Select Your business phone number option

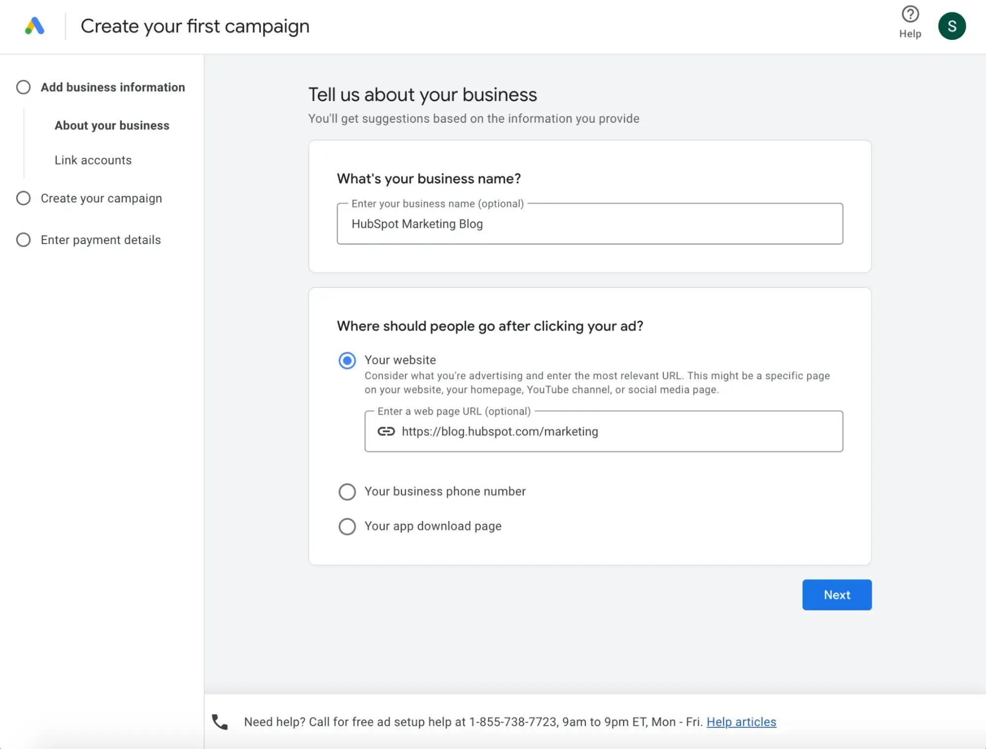coord(347,491)
